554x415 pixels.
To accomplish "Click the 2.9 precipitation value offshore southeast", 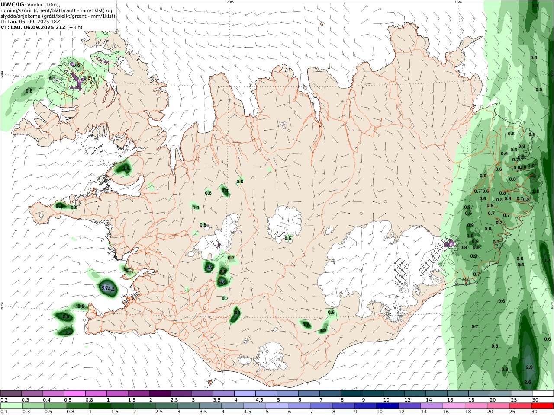I will (529, 367).
